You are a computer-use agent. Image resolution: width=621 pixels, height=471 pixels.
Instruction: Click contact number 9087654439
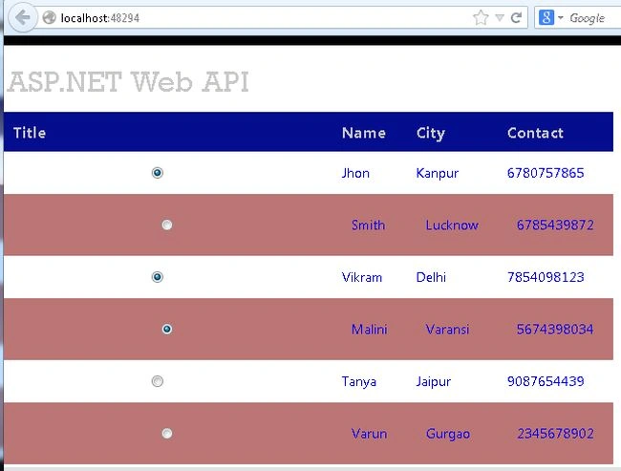point(546,381)
